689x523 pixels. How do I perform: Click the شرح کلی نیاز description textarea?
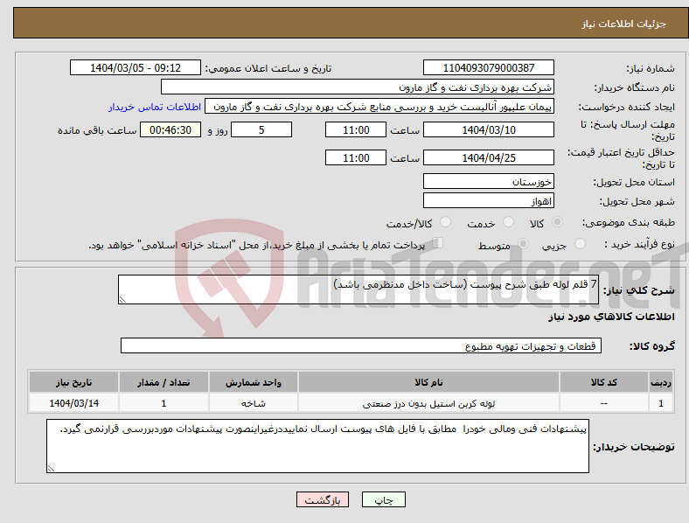pos(358,289)
